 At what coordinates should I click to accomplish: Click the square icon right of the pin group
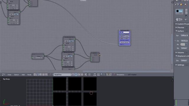[95, 74]
